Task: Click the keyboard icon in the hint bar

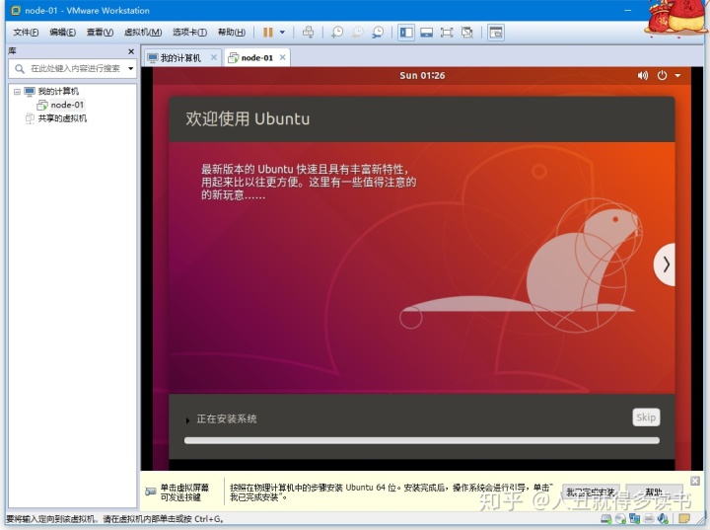Action: (150, 492)
